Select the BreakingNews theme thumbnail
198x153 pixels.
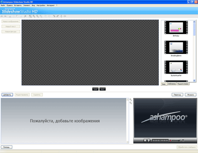tap(176, 47)
